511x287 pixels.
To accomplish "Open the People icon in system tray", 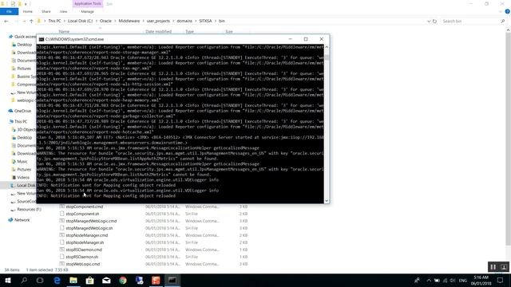I will click(417, 281).
